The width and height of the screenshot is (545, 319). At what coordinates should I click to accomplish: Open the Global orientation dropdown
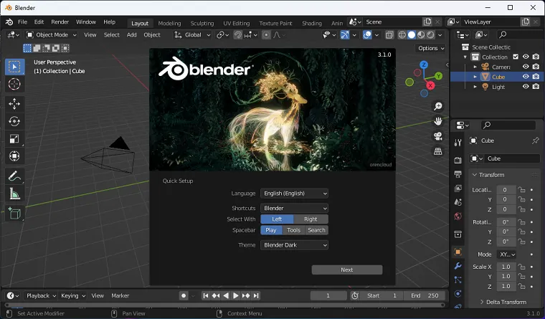tap(193, 34)
